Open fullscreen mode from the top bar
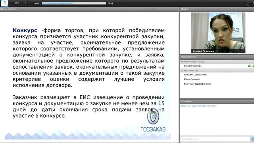 (x=247, y=3)
